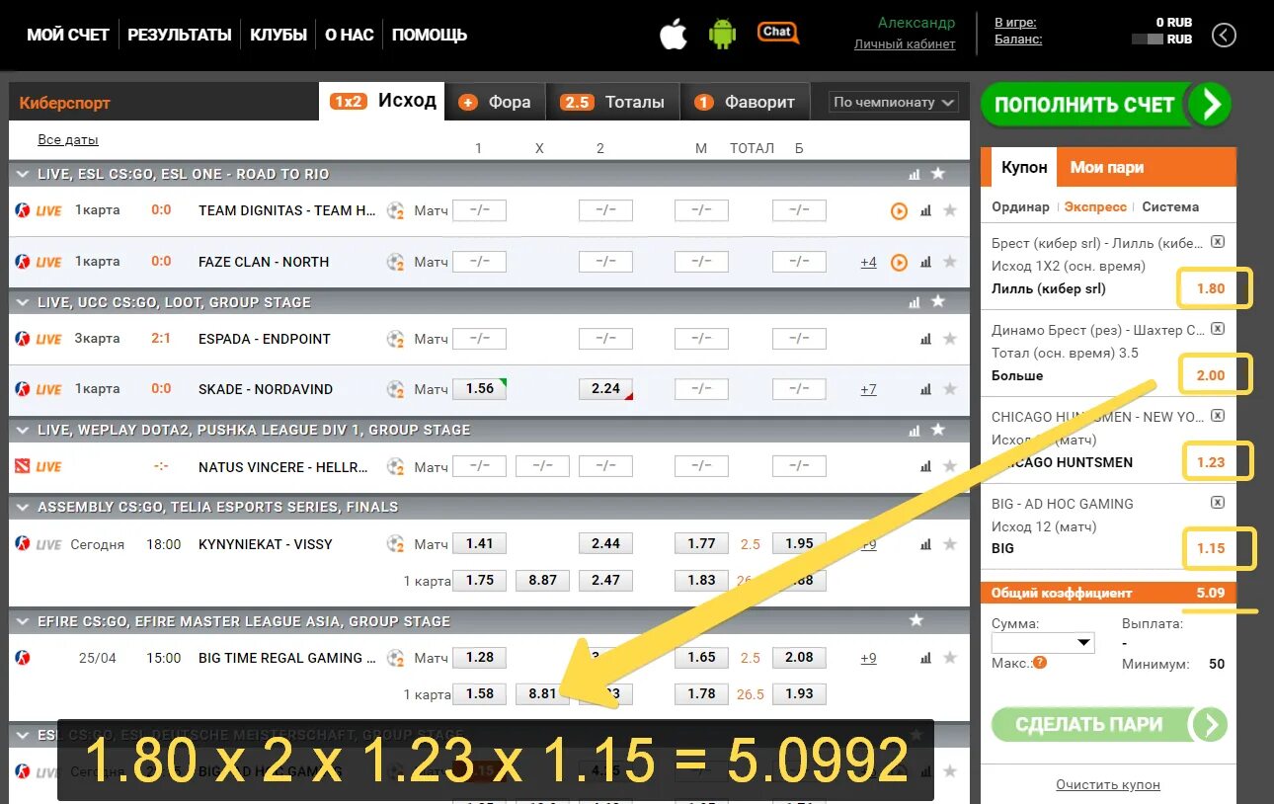
Task: Click football icon in SKADE - NORDAVIND row
Action: (x=396, y=390)
